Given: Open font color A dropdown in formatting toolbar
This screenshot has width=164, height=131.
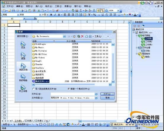Looking at the screenshot, I should click(138, 15).
